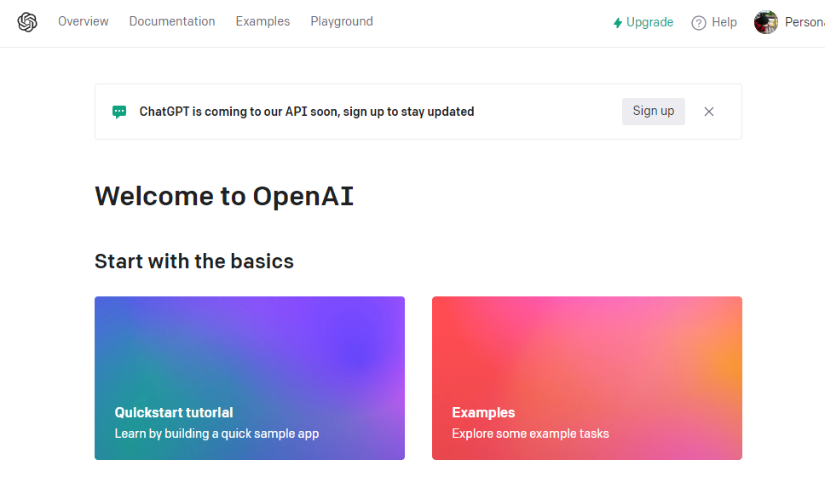Click the 'Start with the basics' heading
This screenshot has width=825, height=494.
194,261
